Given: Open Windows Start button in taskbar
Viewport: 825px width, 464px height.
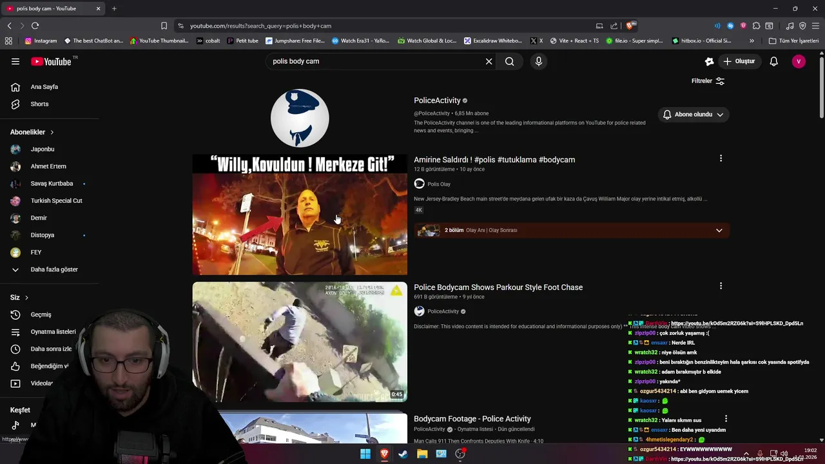Looking at the screenshot, I should click(365, 454).
